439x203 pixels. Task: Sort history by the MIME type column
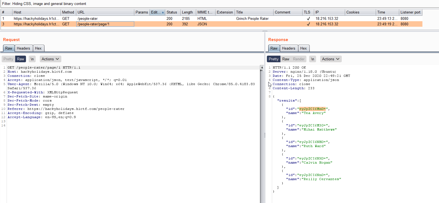coord(205,12)
